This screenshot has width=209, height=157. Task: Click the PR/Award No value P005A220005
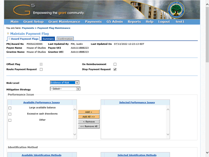(x=35, y=44)
